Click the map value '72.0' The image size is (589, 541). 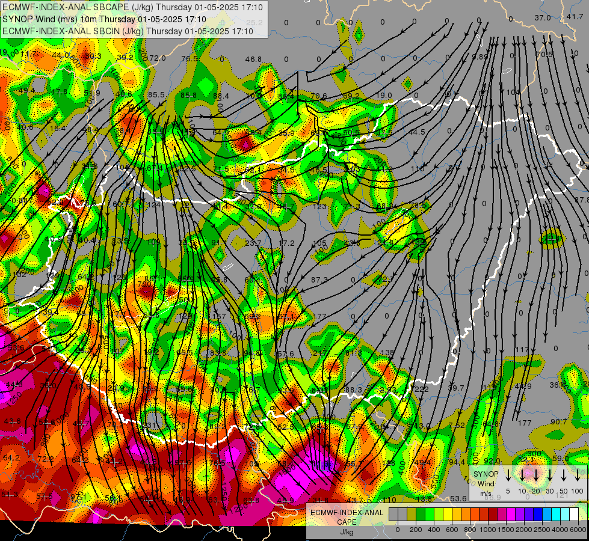tap(158, 58)
